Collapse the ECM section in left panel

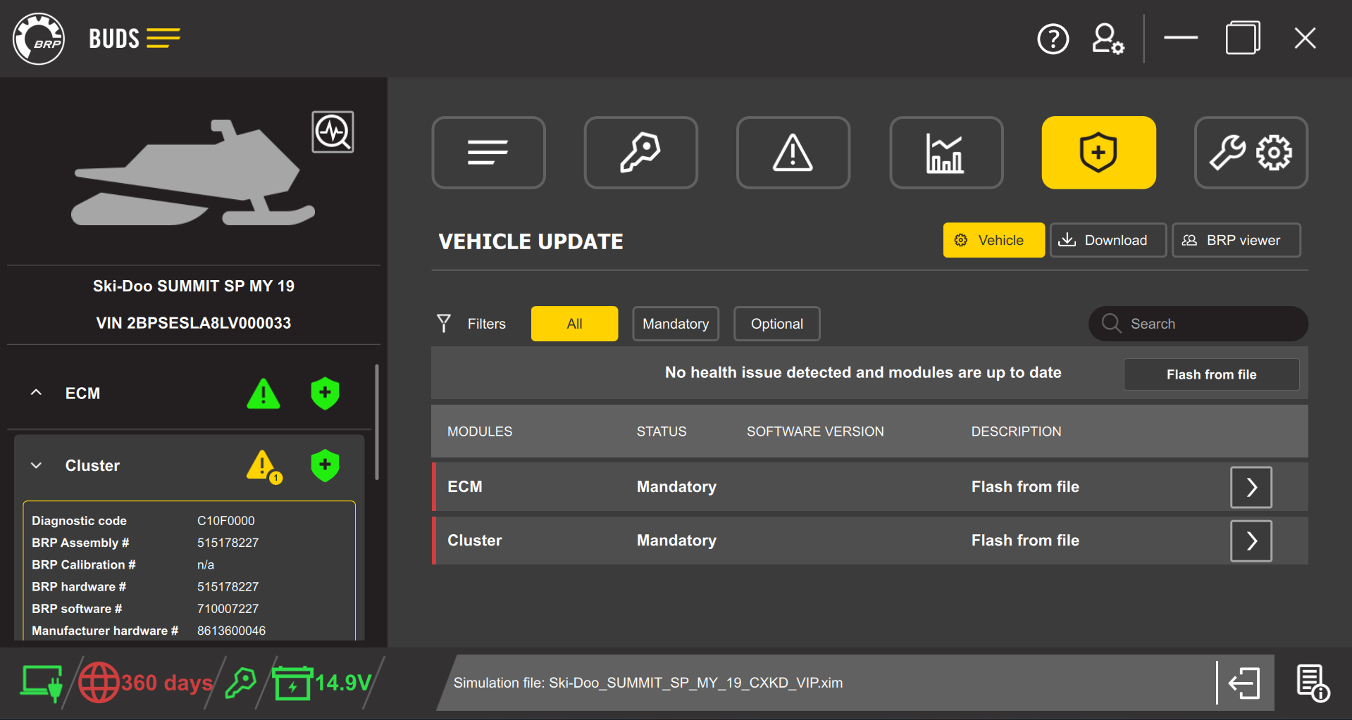36,393
